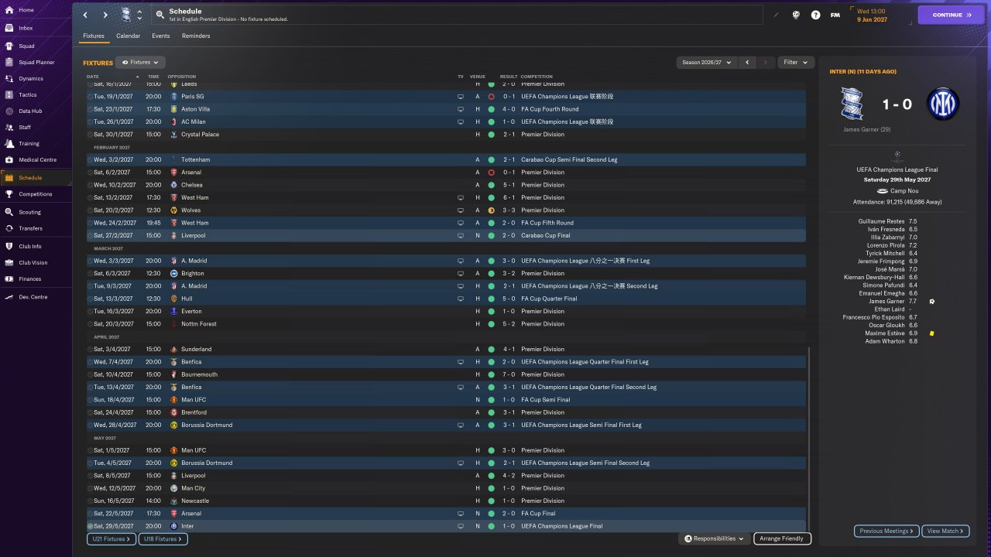
Task: Click View Match
Action: [x=946, y=531]
